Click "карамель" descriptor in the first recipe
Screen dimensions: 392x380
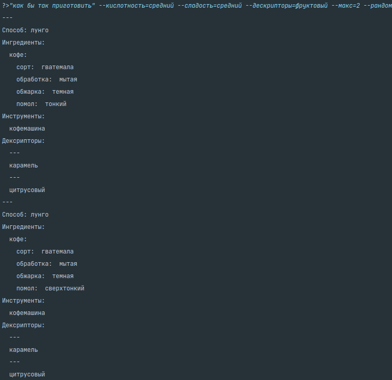coord(24,165)
